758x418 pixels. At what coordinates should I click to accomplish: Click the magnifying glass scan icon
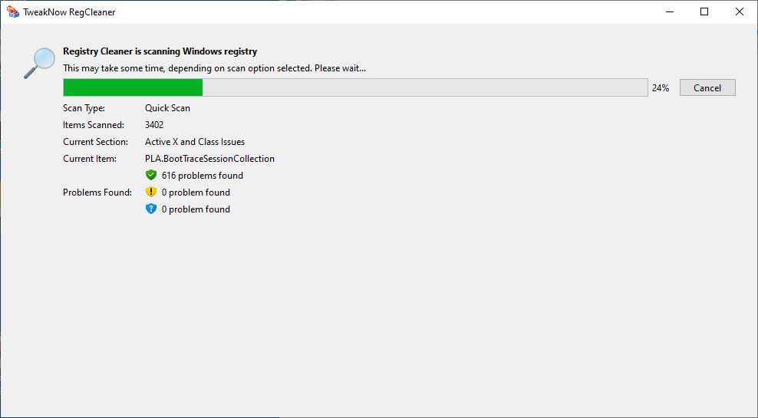(39, 63)
